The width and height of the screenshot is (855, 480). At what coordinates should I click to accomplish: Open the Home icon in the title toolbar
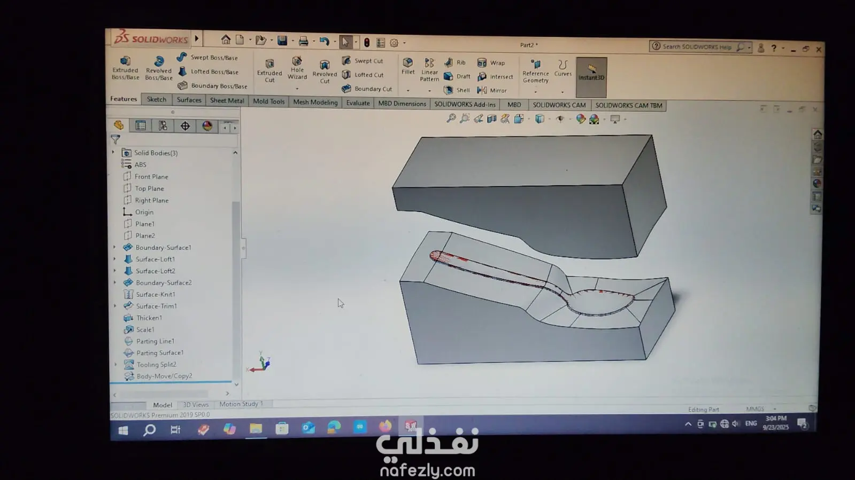(226, 40)
